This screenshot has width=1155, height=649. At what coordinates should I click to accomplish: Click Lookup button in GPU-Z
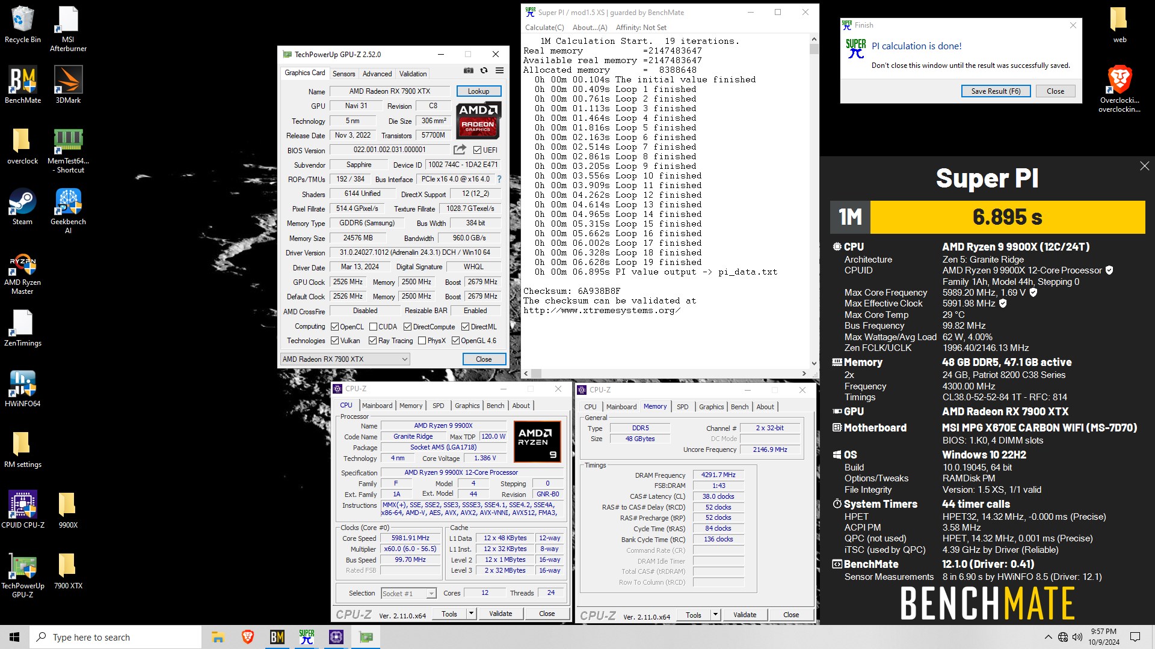click(478, 91)
